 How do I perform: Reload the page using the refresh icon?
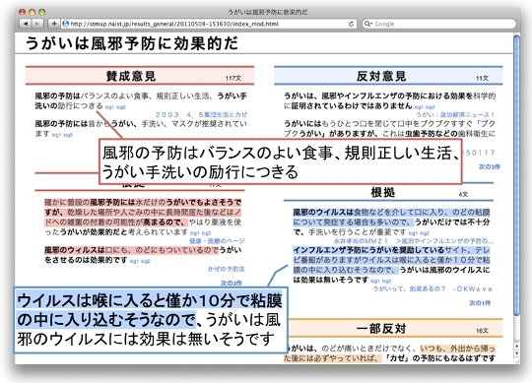351,24
